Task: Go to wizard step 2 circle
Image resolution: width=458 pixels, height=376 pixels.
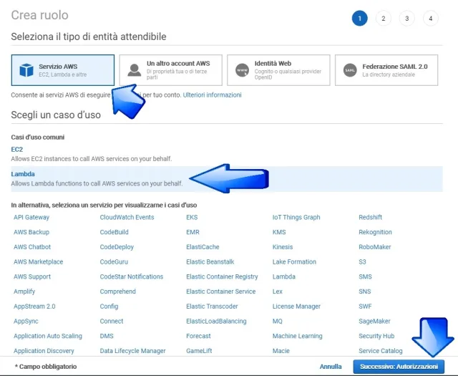Action: pyautogui.click(x=384, y=19)
